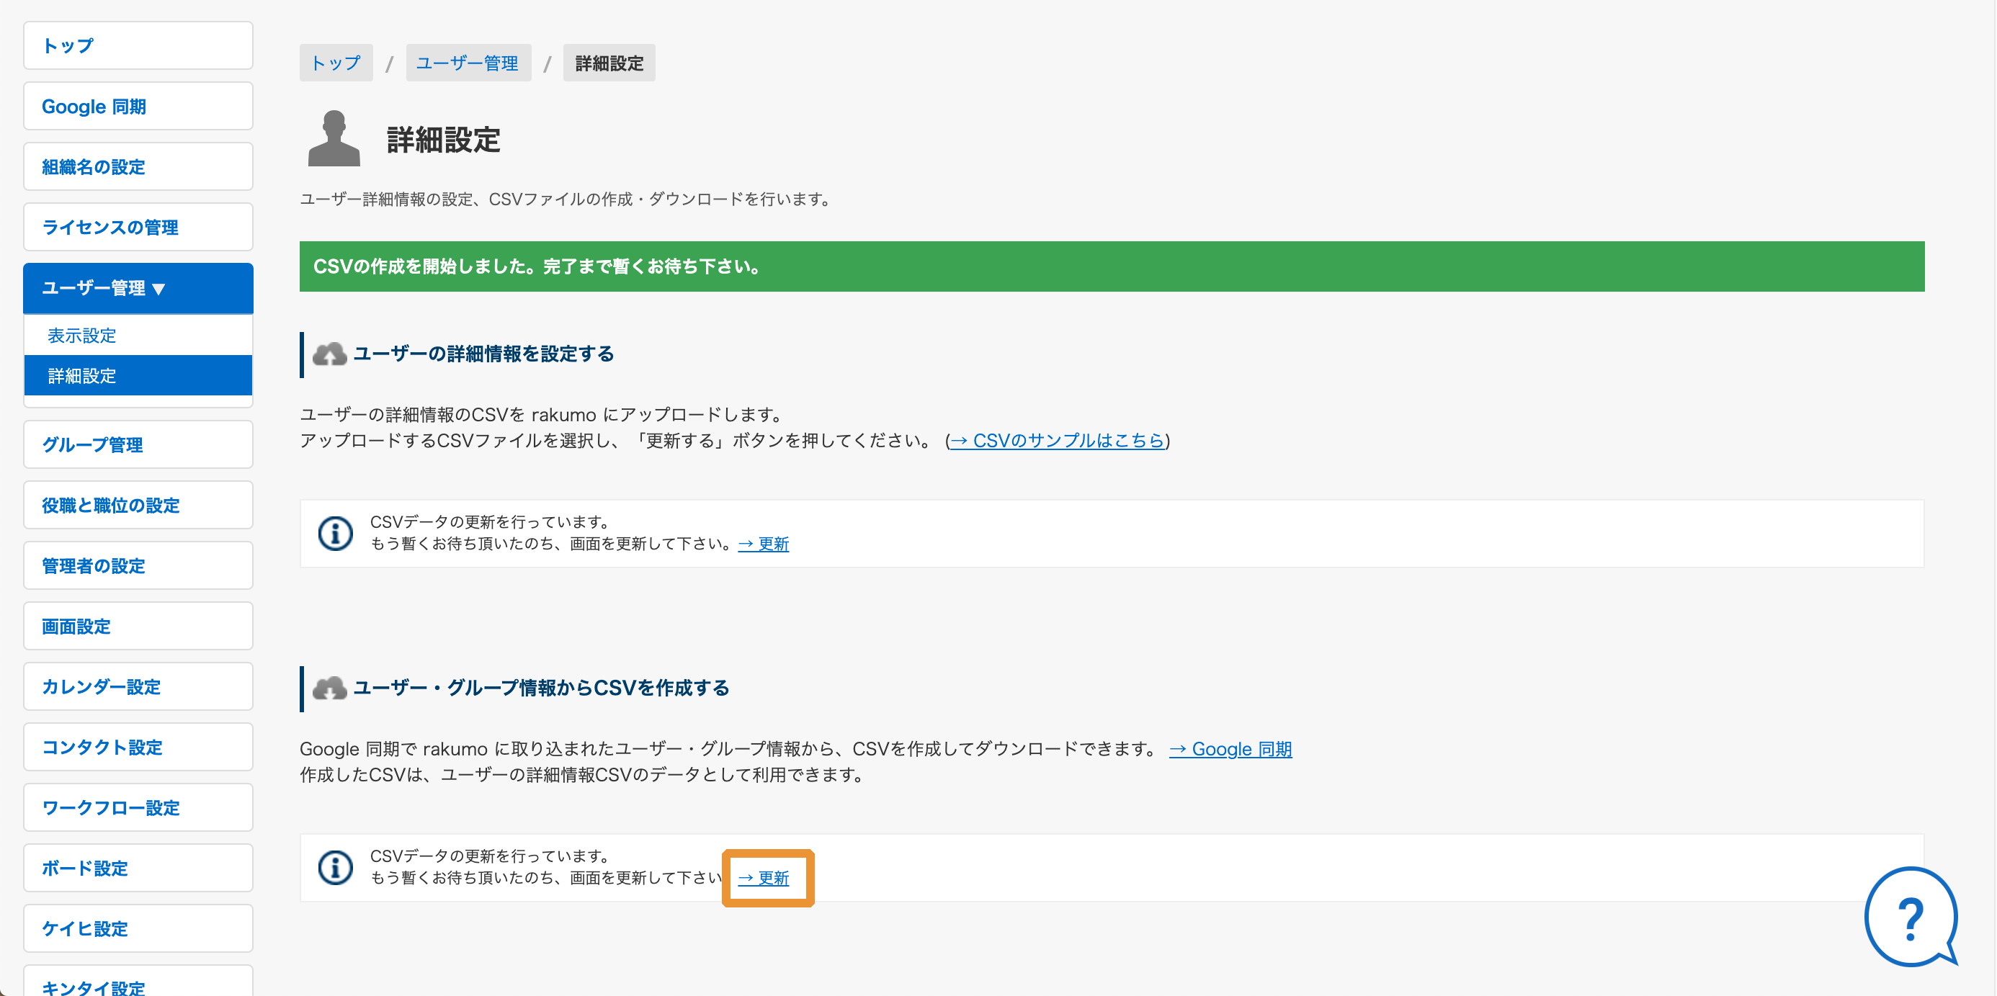
Task: Open 画面設定 in the sidebar
Action: [138, 627]
